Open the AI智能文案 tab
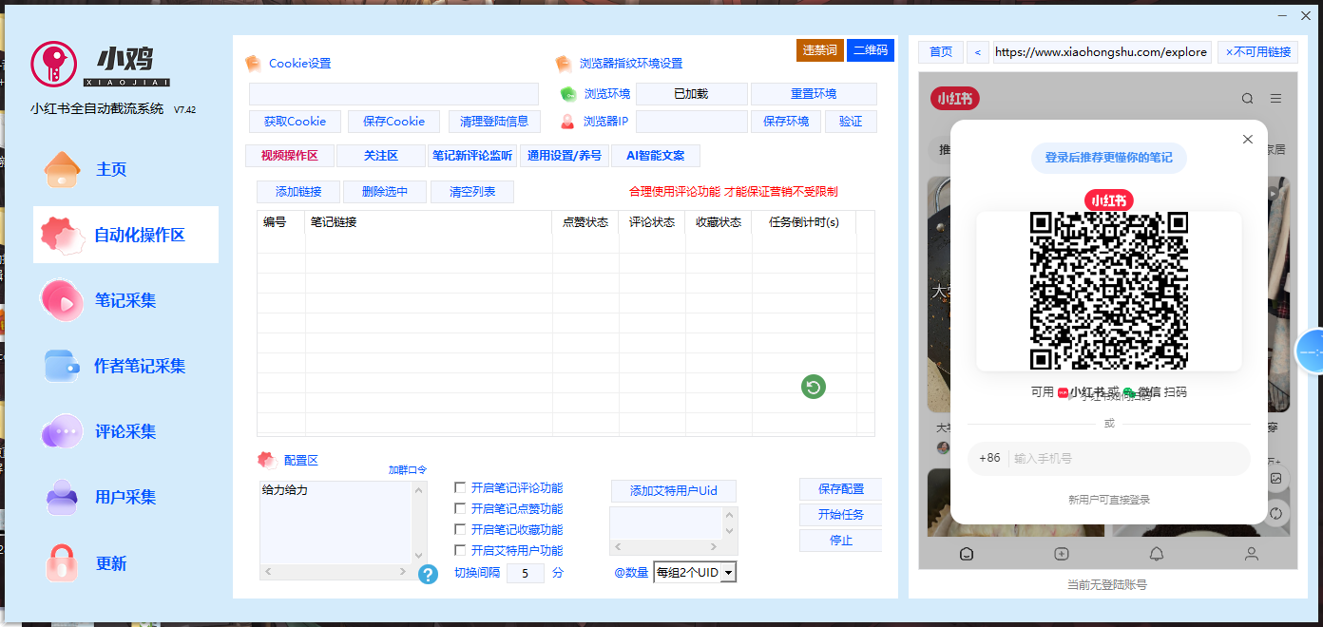The height and width of the screenshot is (627, 1323). (x=656, y=156)
